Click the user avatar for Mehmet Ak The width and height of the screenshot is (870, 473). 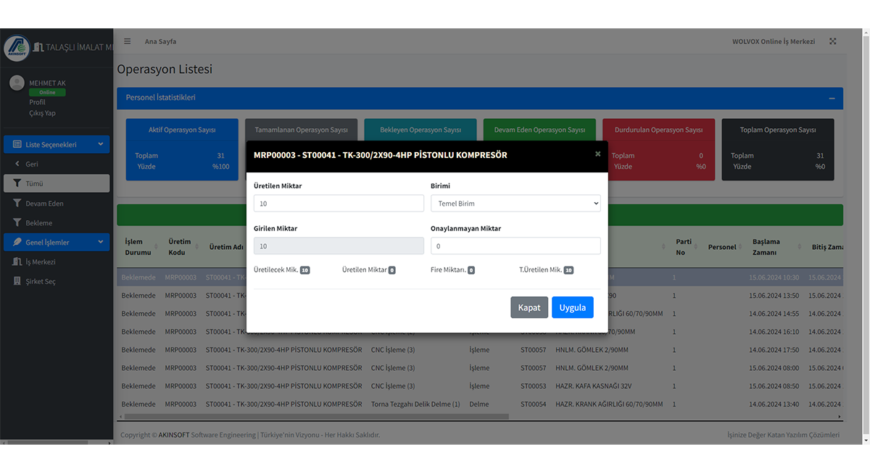tap(17, 84)
